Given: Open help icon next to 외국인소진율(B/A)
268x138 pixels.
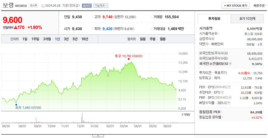Looking at the screenshot, I should click(x=230, y=64).
